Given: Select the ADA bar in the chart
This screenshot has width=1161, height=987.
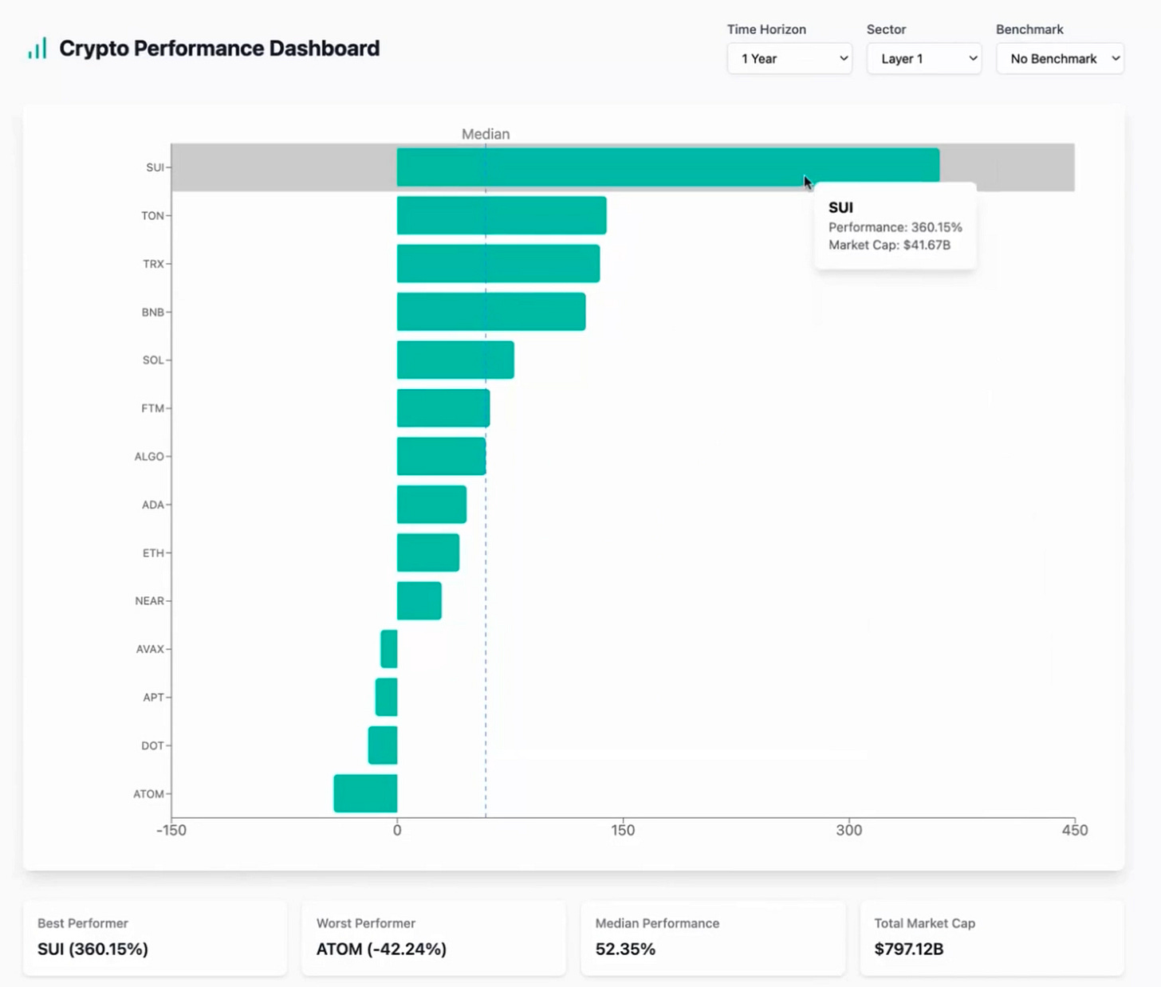Looking at the screenshot, I should click(x=431, y=505).
